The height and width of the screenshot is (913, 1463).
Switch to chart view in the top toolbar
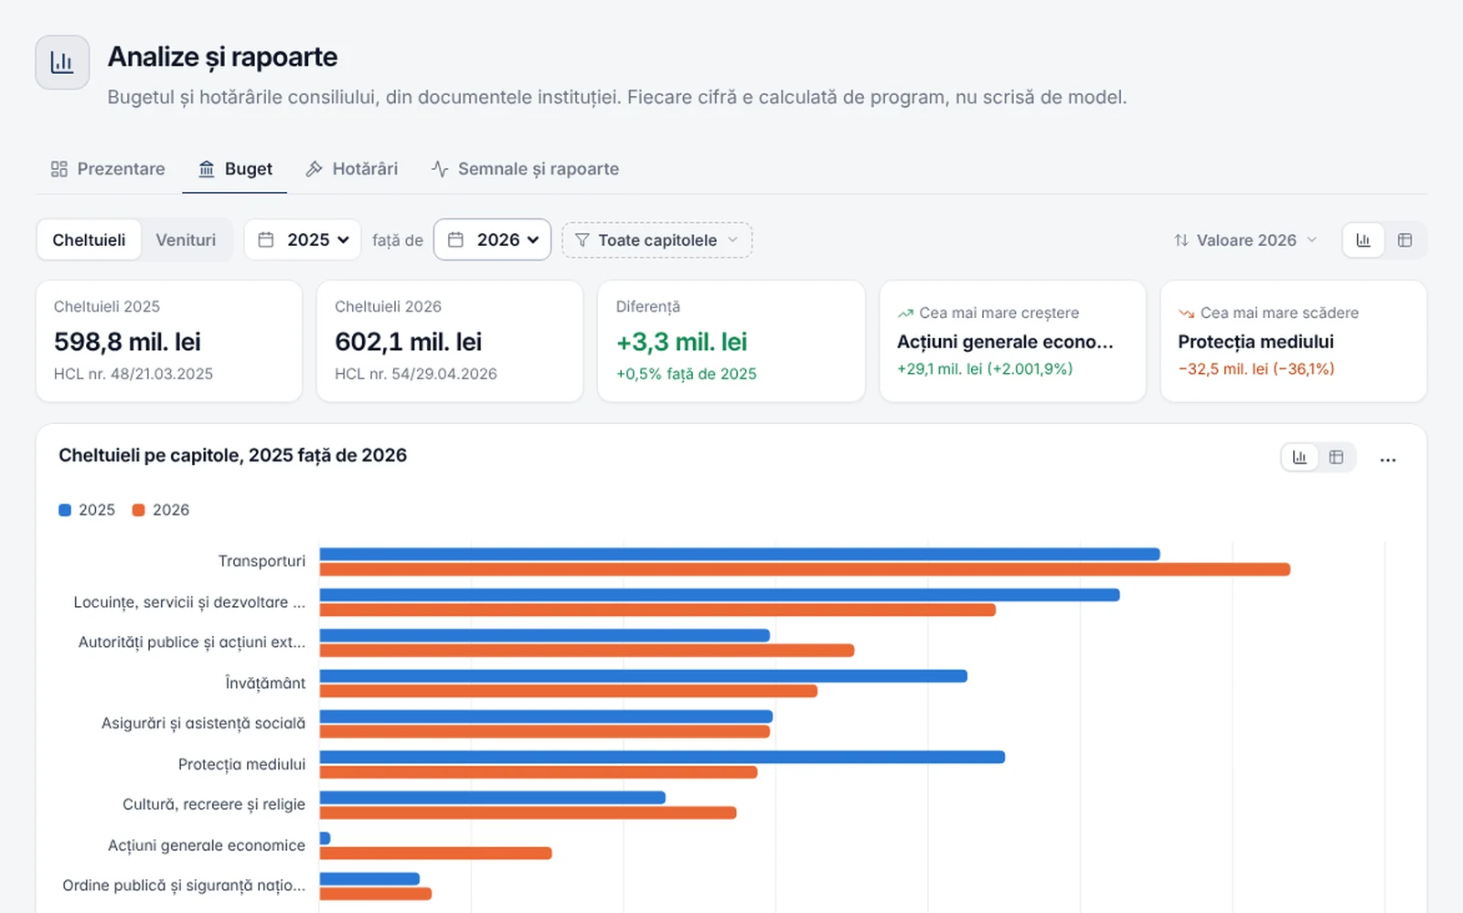pyautogui.click(x=1363, y=240)
